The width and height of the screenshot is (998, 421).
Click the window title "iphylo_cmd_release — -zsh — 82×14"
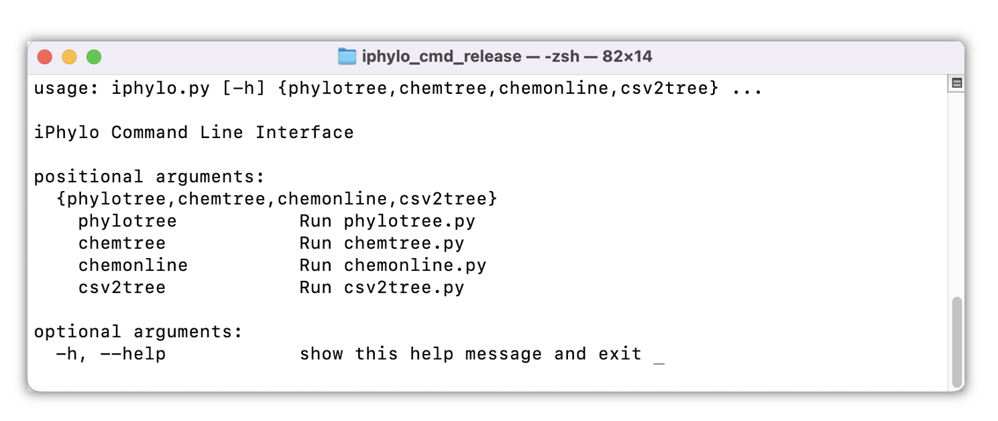click(x=506, y=56)
